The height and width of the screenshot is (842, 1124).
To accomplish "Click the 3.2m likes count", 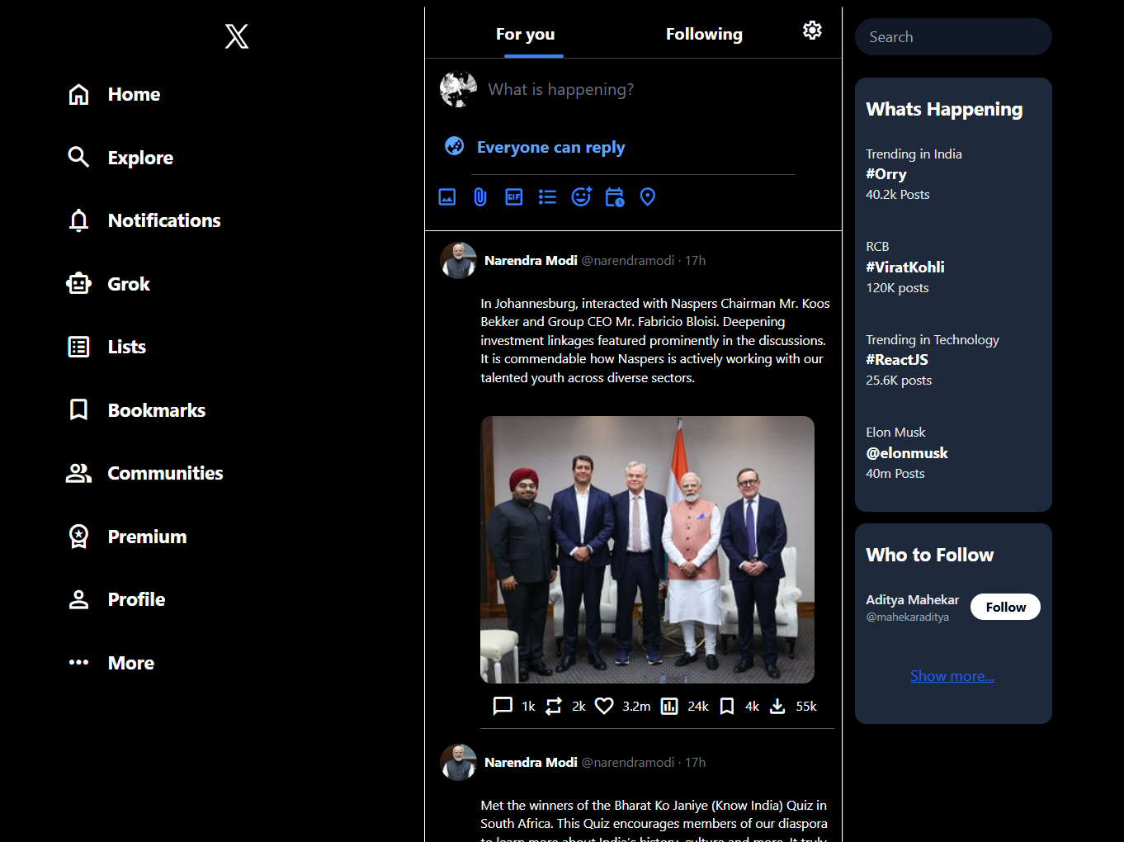I will click(636, 707).
